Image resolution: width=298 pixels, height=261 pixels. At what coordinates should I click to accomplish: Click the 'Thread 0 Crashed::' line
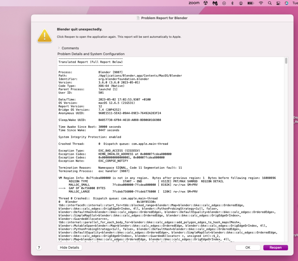(x=108, y=199)
